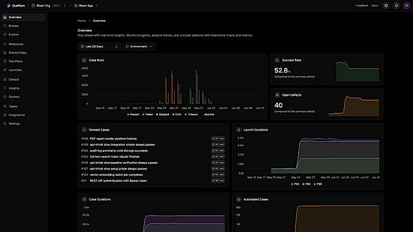Viewport: 413px width, 232px height.
Task: Click the Automated Cases card icon
Action: tap(239, 199)
